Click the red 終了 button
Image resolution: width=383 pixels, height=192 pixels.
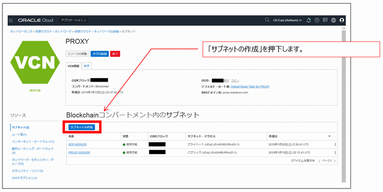point(115,54)
